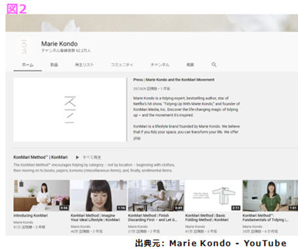Click the チャンネル登録者数 62.2万人 subscriber count
Viewport: 298px width, 249px height.
[66, 50]
